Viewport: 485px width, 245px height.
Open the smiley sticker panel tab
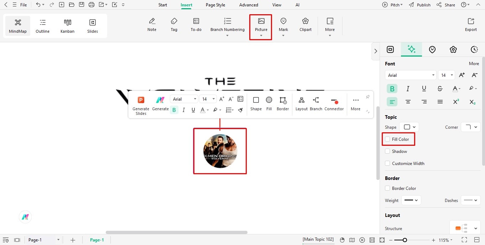[x=432, y=49]
